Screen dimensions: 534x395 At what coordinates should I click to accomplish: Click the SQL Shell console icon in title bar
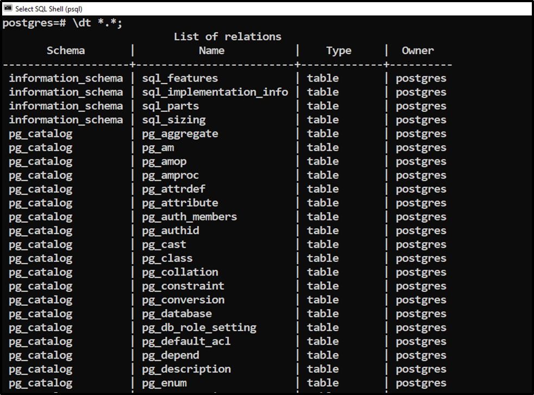(8, 8)
